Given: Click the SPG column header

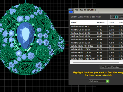Looking at the screenshot, I should click(x=120, y=22).
